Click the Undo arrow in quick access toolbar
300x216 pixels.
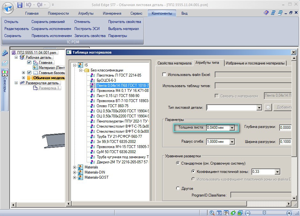pos(28,5)
